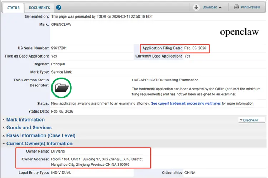
Task: Click the Download arrow circle icon
Action: 197,7
